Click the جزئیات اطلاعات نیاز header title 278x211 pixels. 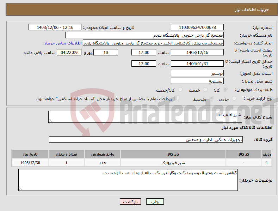pyautogui.click(x=252, y=10)
